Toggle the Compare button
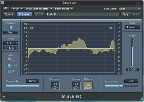144x102 pixels. tap(24, 14)
